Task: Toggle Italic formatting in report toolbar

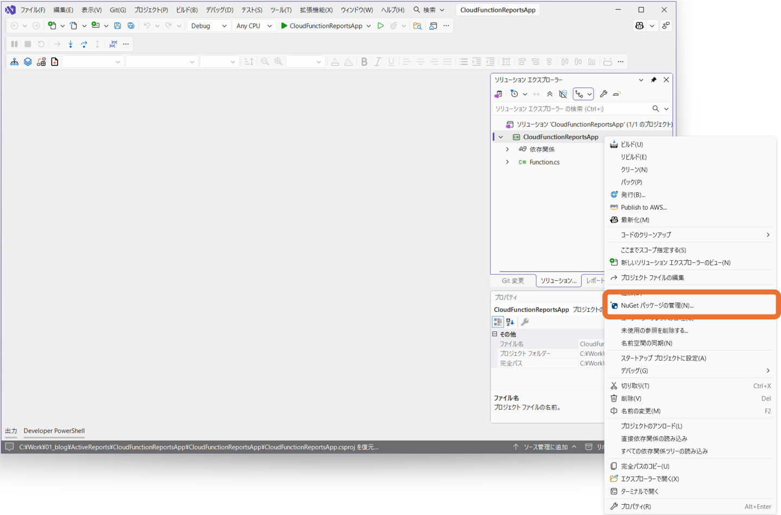Action: coord(377,62)
